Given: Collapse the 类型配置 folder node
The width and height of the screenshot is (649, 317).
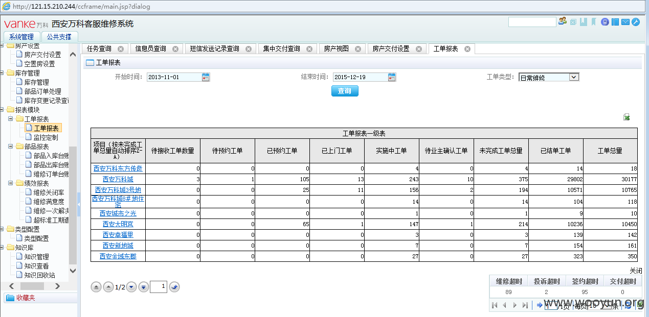Looking at the screenshot, I should point(2,229).
